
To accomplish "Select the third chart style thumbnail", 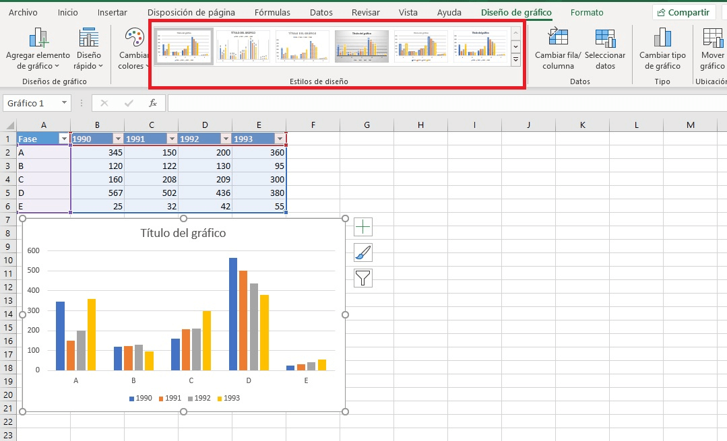I will point(303,46).
